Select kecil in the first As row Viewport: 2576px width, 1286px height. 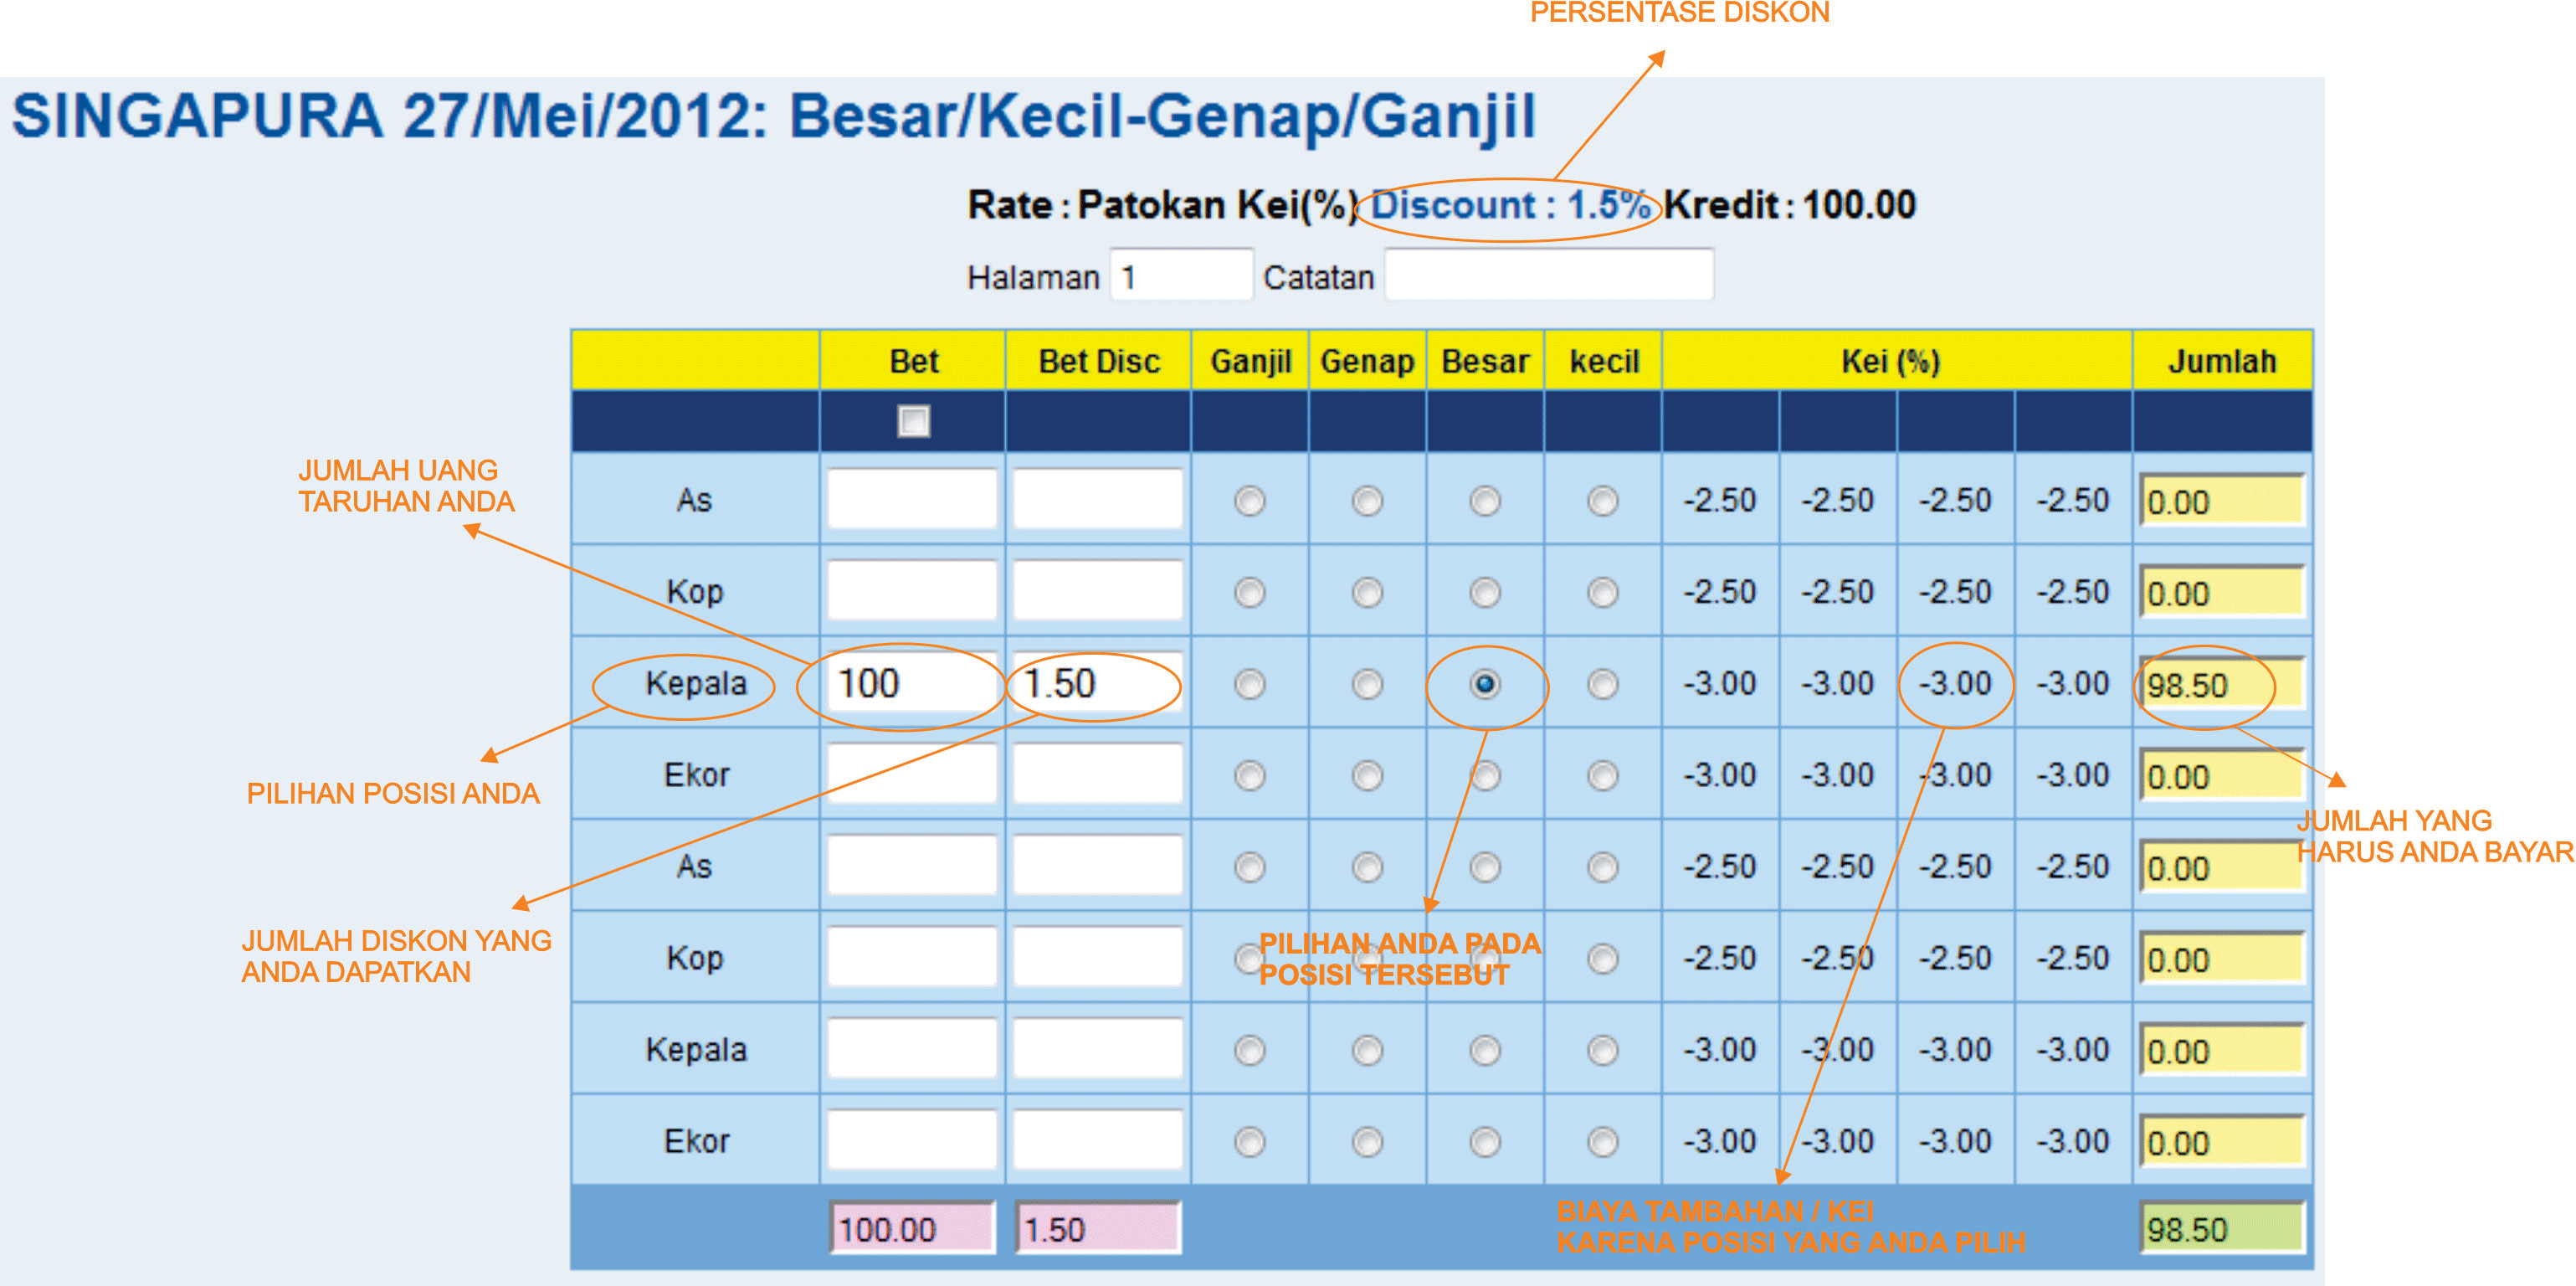[1603, 501]
